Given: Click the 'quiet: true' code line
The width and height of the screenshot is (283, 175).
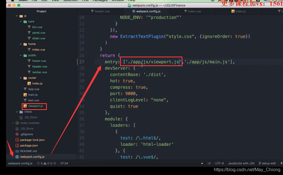Looking at the screenshot, I should point(124,106).
